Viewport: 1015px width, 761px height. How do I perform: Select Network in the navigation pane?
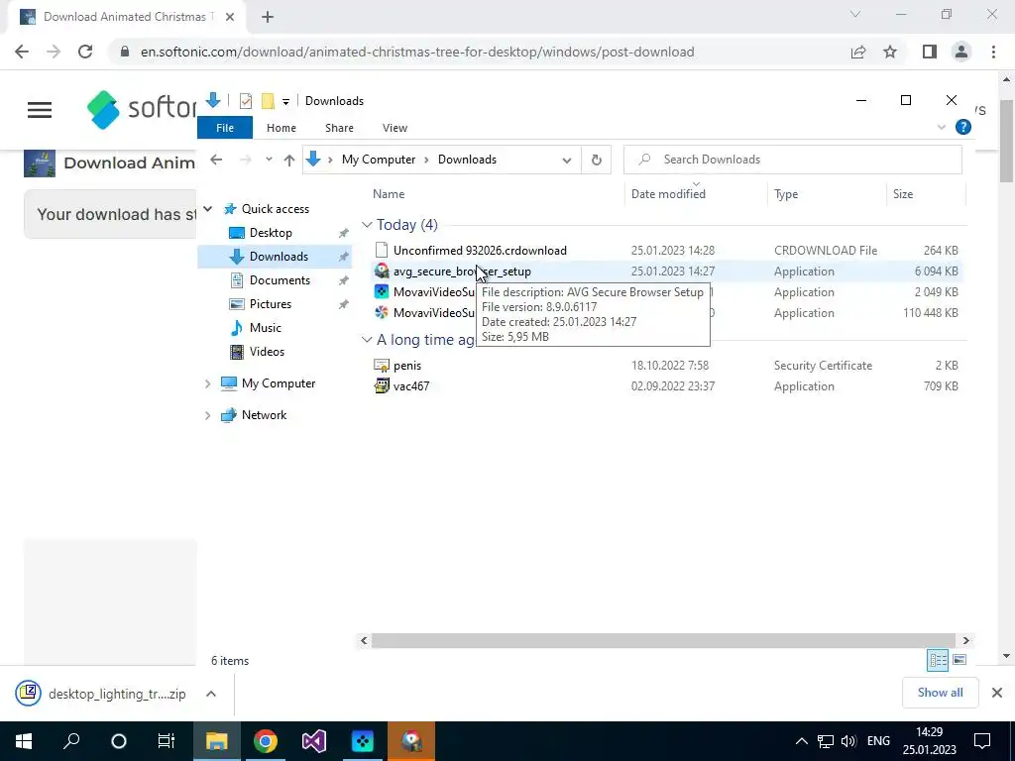(x=264, y=415)
